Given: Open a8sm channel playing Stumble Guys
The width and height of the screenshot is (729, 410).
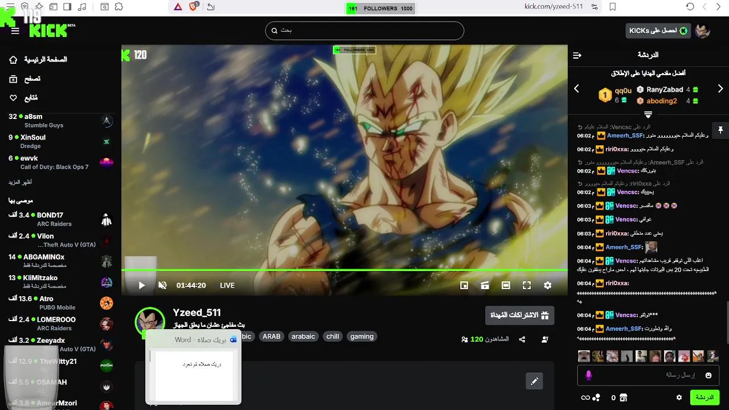Looking at the screenshot, I should tap(60, 121).
